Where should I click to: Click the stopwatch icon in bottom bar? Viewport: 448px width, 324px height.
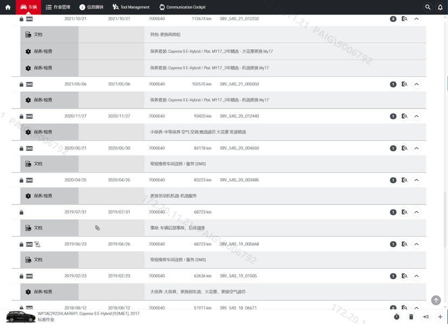397,316
